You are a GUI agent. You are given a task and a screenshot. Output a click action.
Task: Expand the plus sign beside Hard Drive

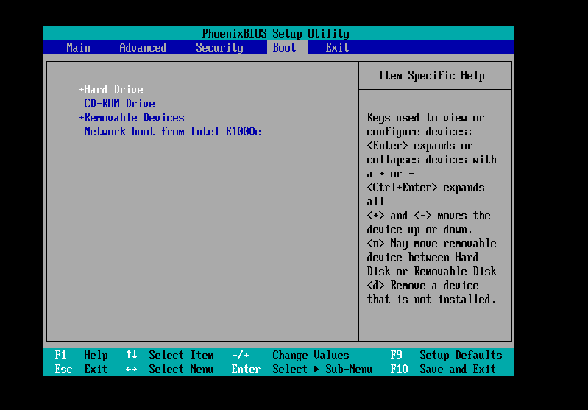[81, 90]
